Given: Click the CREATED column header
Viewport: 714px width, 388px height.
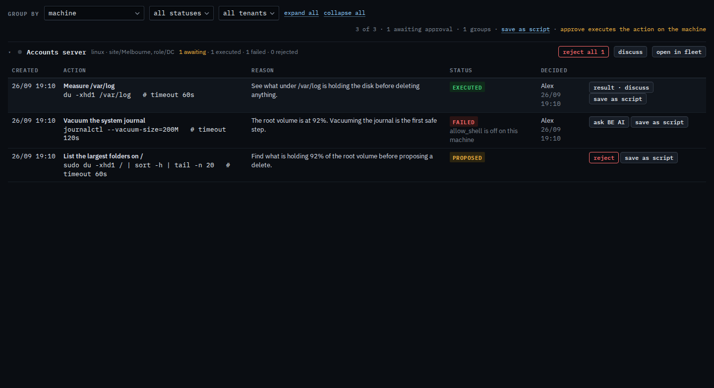Looking at the screenshot, I should tap(25, 70).
